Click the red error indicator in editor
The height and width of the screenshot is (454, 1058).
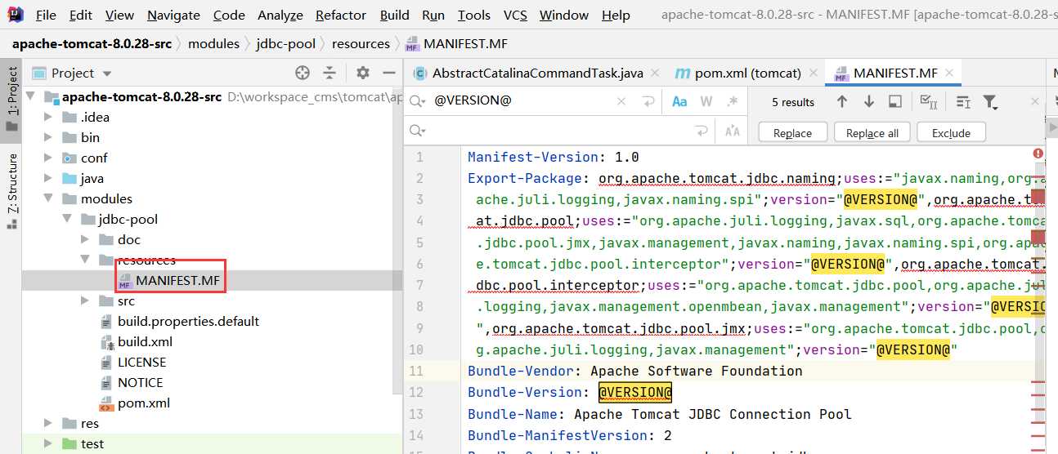[x=1038, y=154]
